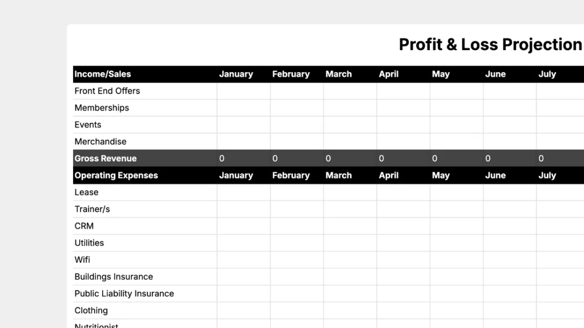
Task: Click the Wifi February cell
Action: click(x=297, y=260)
